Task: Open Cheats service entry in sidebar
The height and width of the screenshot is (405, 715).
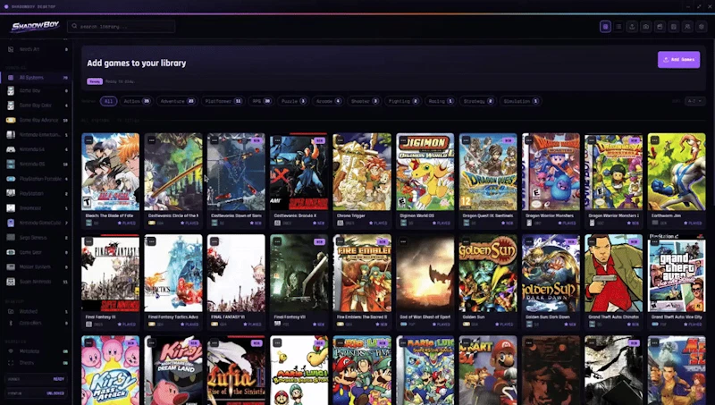Action: tap(37, 363)
